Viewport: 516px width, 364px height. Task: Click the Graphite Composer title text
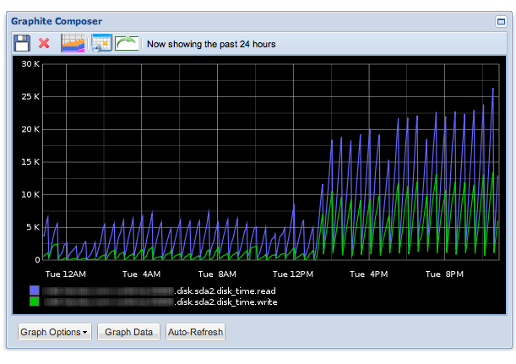point(57,21)
